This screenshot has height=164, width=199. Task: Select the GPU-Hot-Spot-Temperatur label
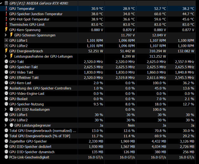(29, 19)
